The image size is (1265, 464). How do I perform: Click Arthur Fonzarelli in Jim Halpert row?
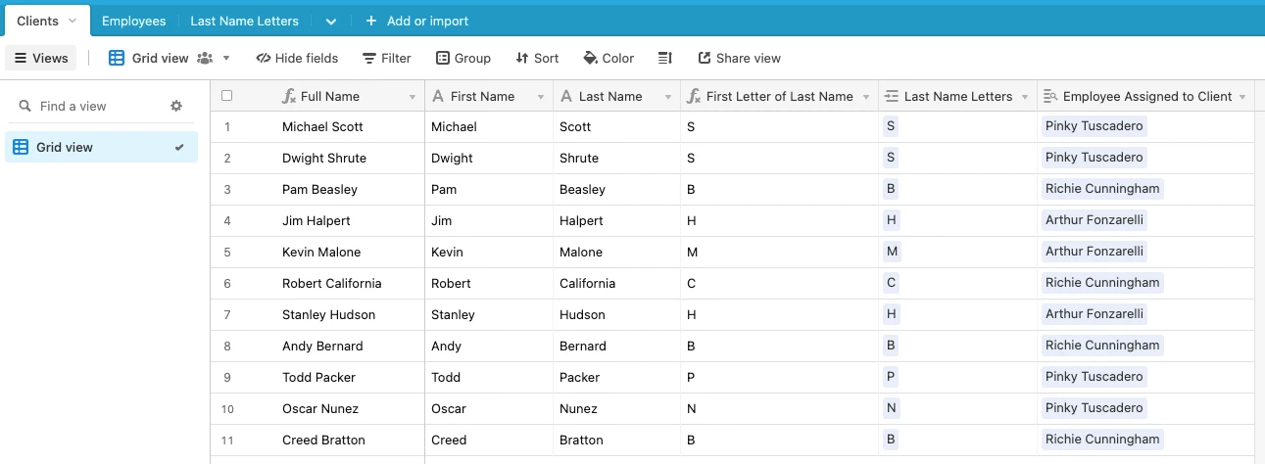[x=1095, y=220]
